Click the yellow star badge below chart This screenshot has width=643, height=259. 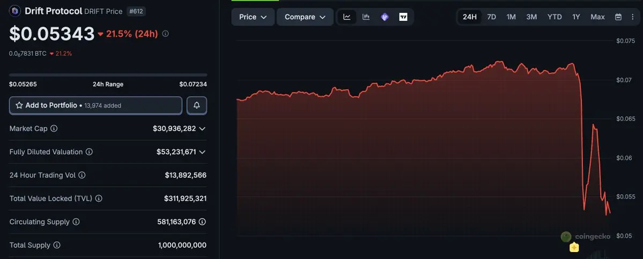tap(574, 247)
